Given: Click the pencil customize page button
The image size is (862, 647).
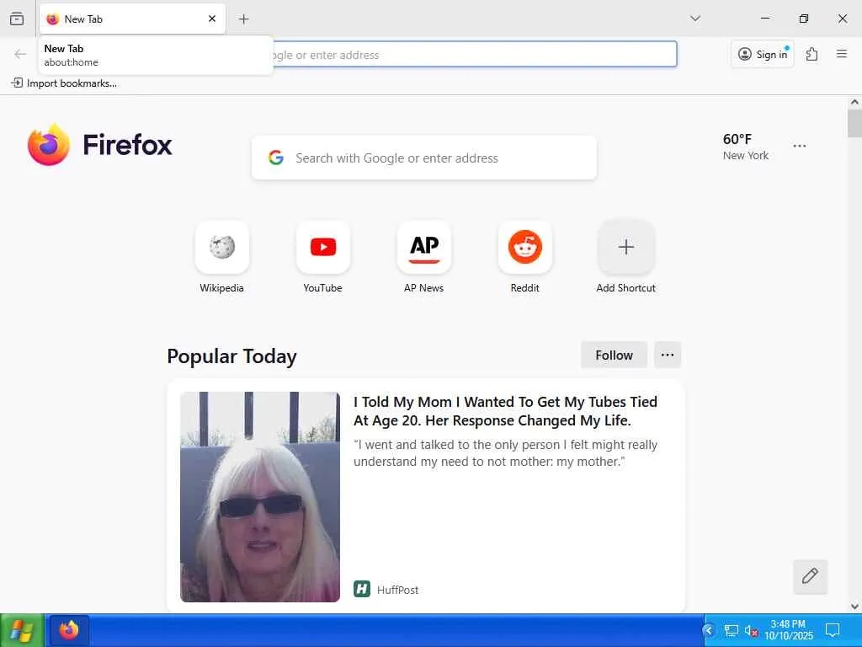Looking at the screenshot, I should tap(810, 576).
